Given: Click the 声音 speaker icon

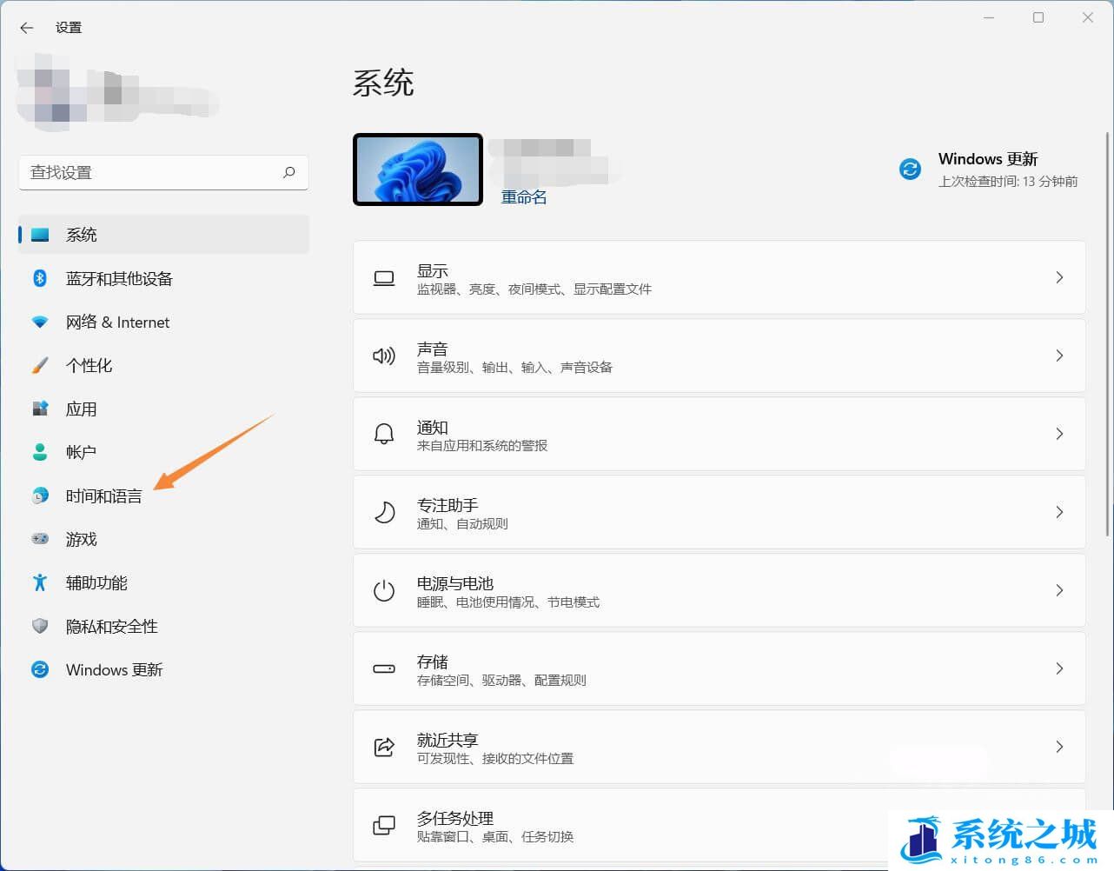Looking at the screenshot, I should click(383, 356).
